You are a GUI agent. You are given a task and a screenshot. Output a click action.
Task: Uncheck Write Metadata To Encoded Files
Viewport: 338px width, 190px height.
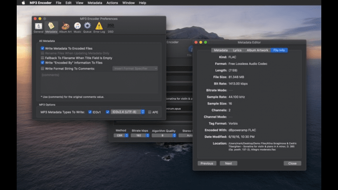tap(43, 48)
